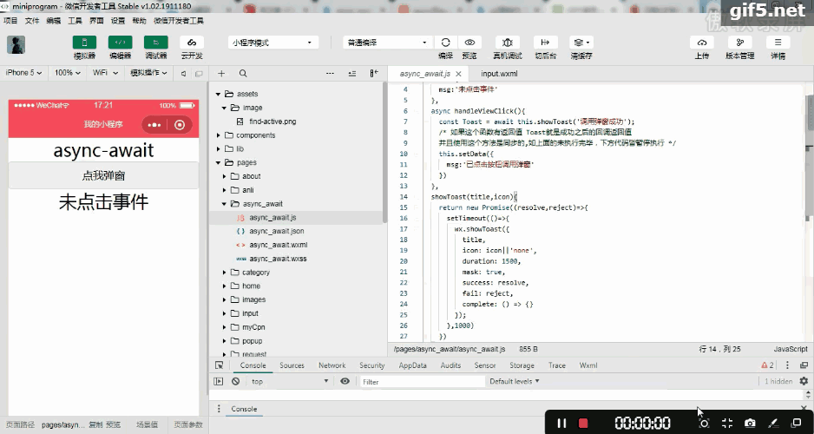Screen dimensions: 814x434
Task: Open the Wxml devtools tab
Action: click(x=588, y=365)
